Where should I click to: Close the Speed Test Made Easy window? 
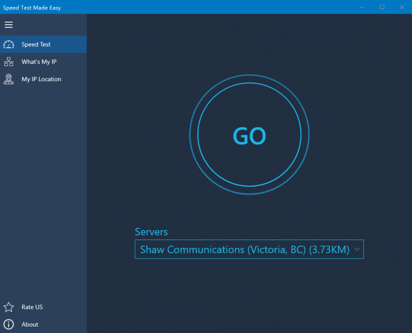click(401, 7)
